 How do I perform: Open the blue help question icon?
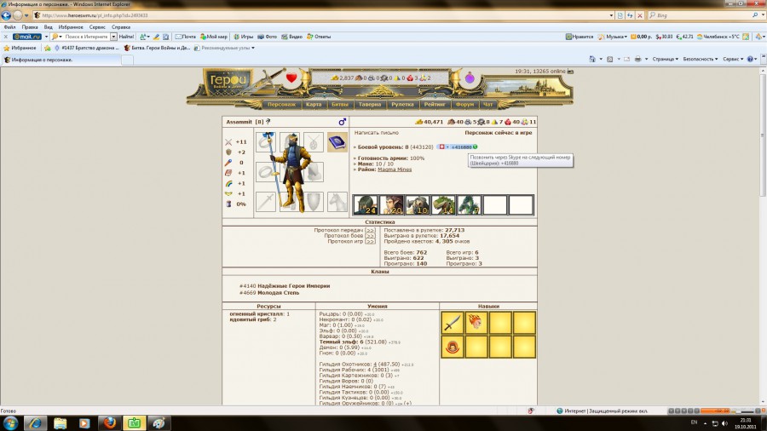click(750, 59)
